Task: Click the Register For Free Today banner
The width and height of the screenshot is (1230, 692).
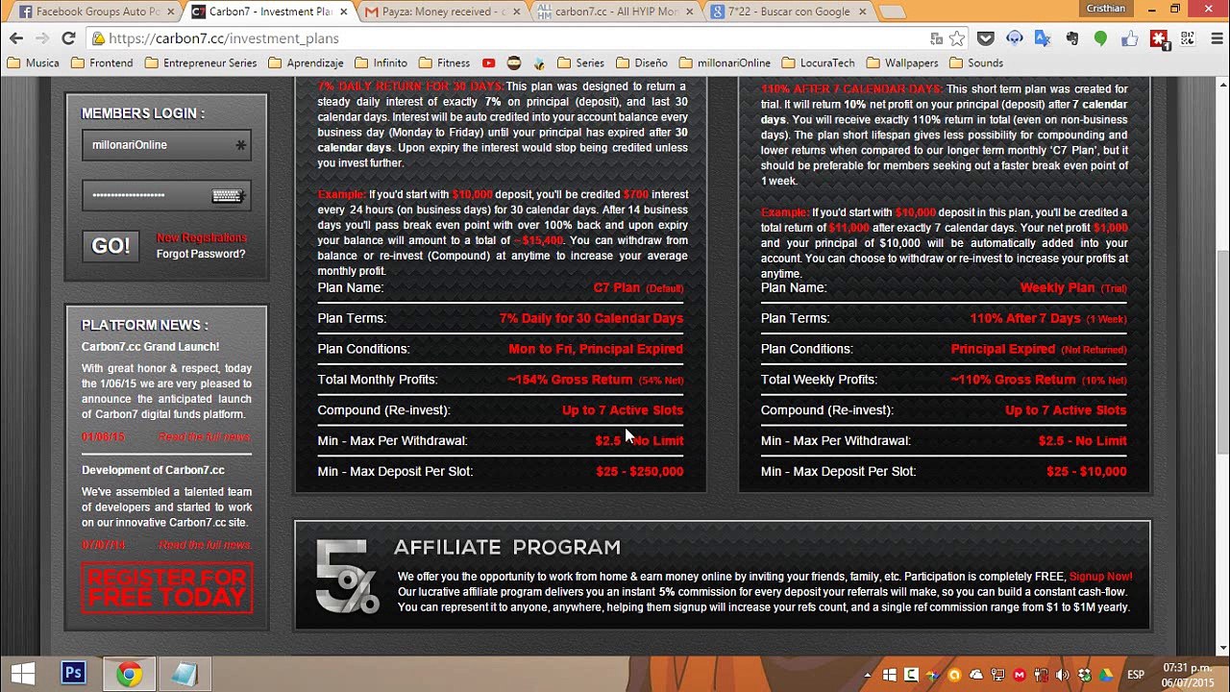Action: (x=167, y=588)
